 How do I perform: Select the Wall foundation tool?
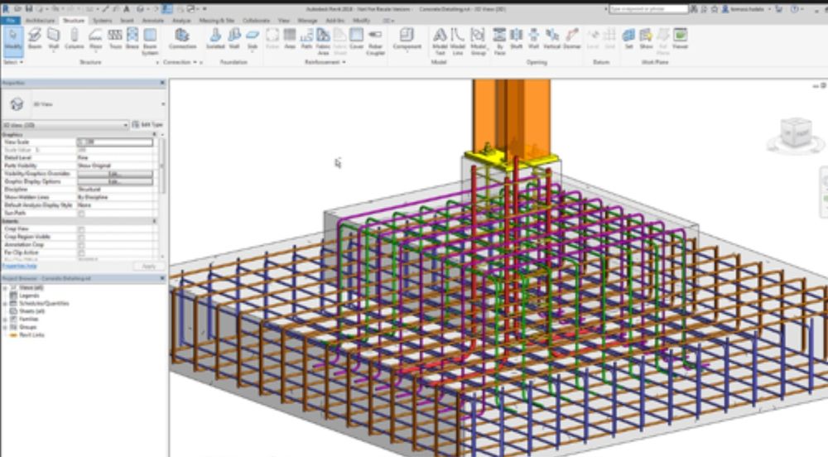pyautogui.click(x=234, y=40)
